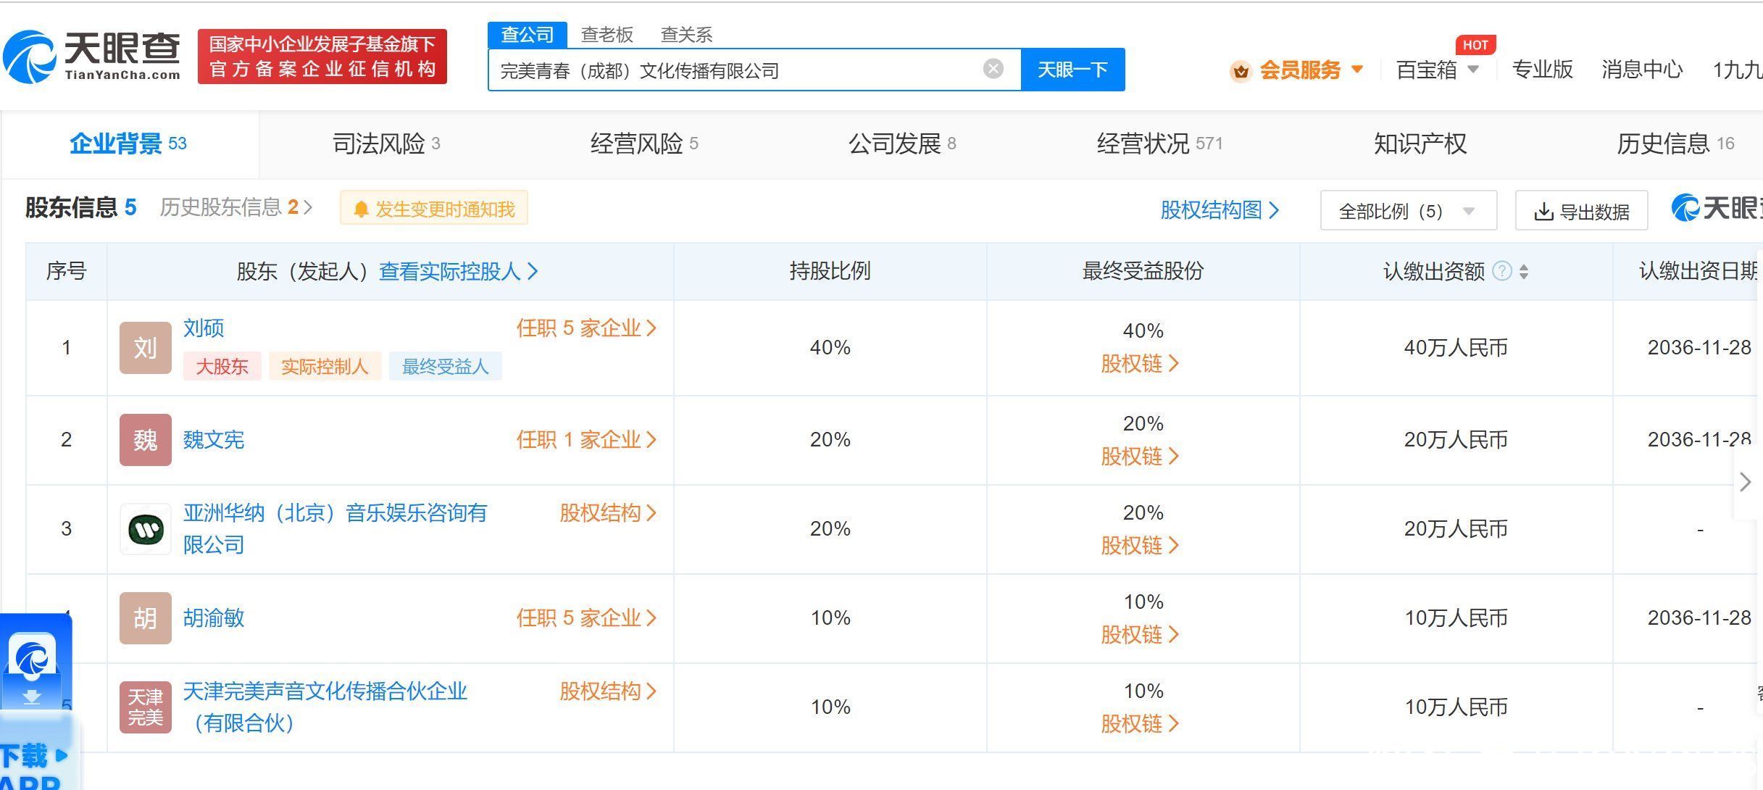
Task: Click the VIP crown icon
Action: tap(1241, 71)
